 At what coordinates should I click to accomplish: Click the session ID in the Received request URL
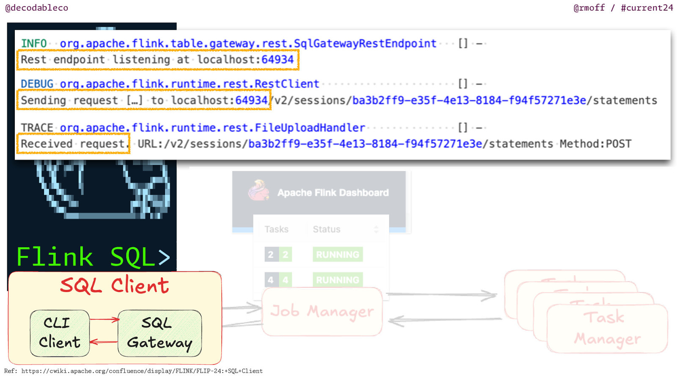(365, 144)
